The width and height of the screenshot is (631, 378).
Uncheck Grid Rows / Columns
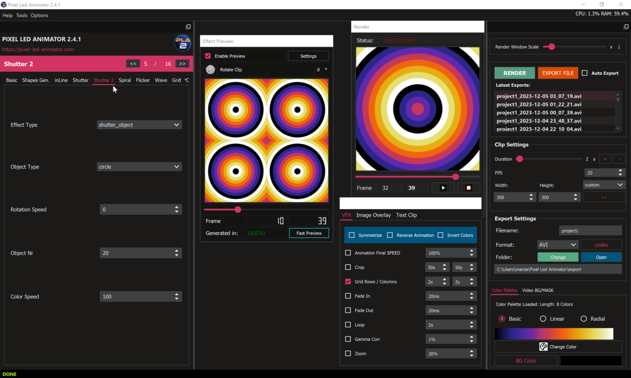pos(348,281)
